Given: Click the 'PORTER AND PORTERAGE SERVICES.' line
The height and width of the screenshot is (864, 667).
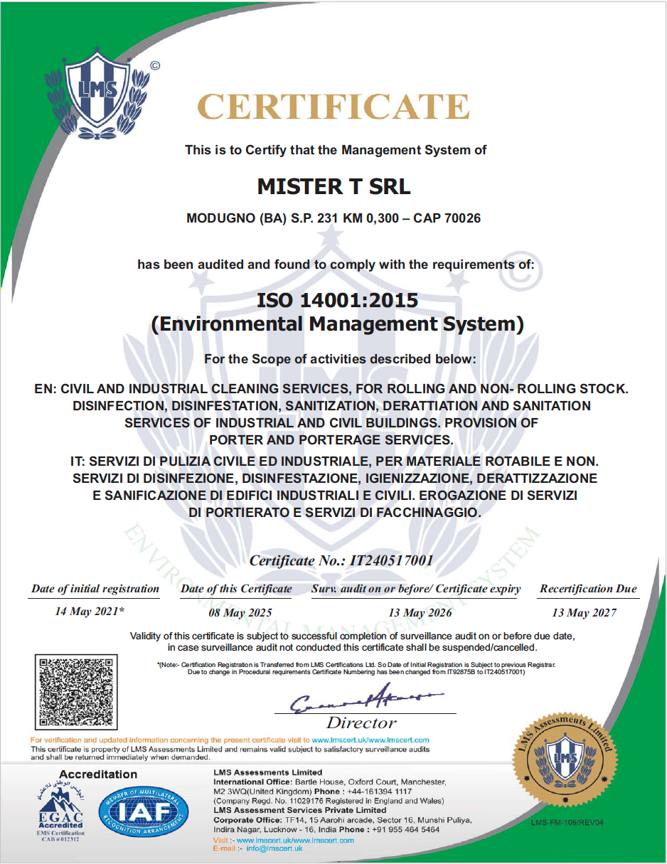Looking at the screenshot, I should (x=331, y=439).
